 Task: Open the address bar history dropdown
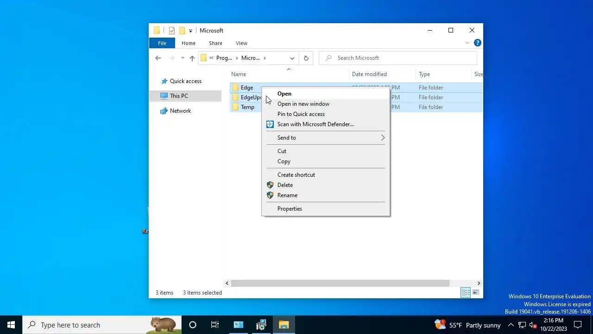[x=292, y=58]
